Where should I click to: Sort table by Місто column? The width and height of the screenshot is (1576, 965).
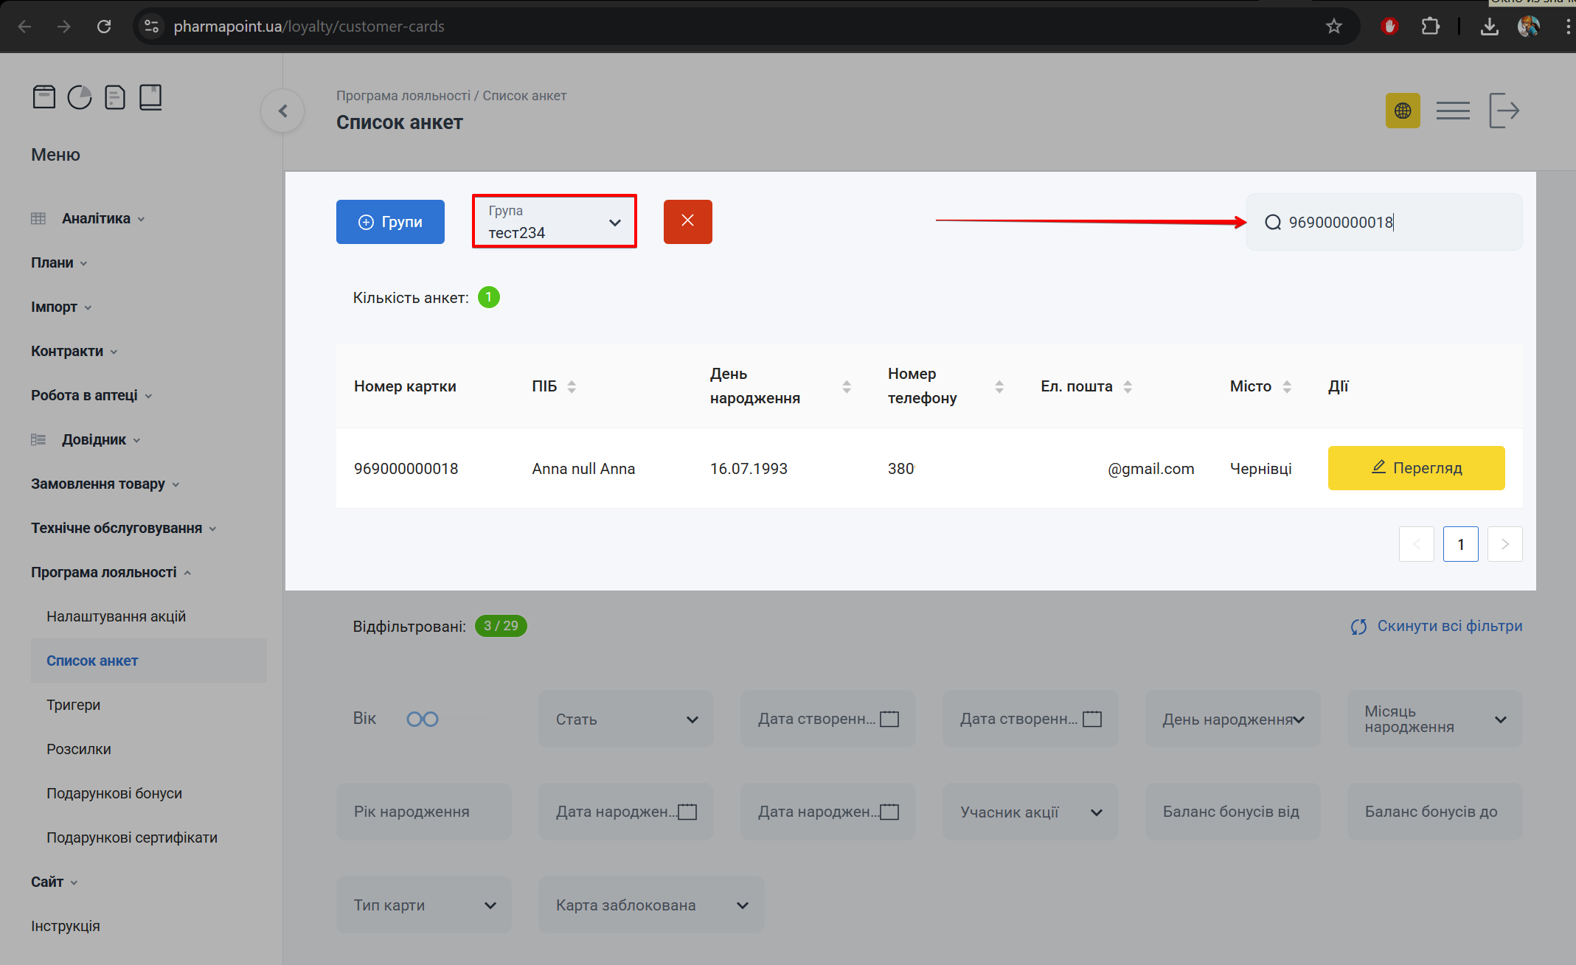pyautogui.click(x=1287, y=386)
